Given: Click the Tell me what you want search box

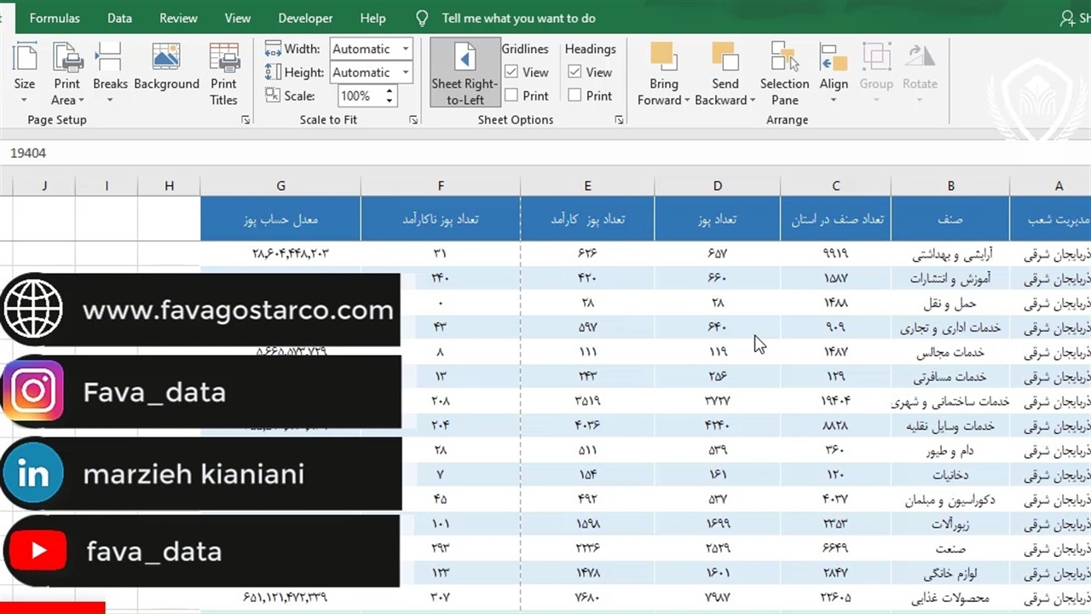Looking at the screenshot, I should [x=518, y=18].
